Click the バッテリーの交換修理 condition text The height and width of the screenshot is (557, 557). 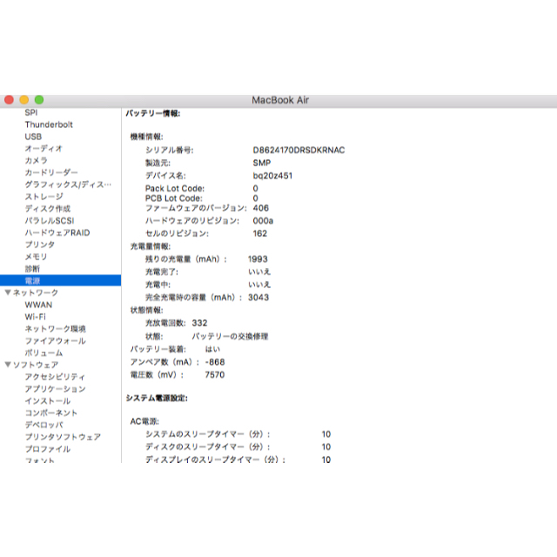pos(230,336)
